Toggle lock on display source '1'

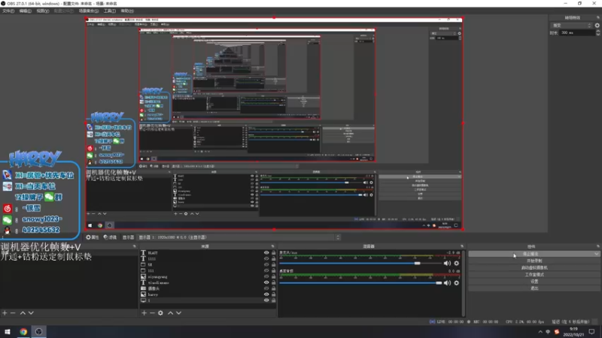[x=273, y=300]
